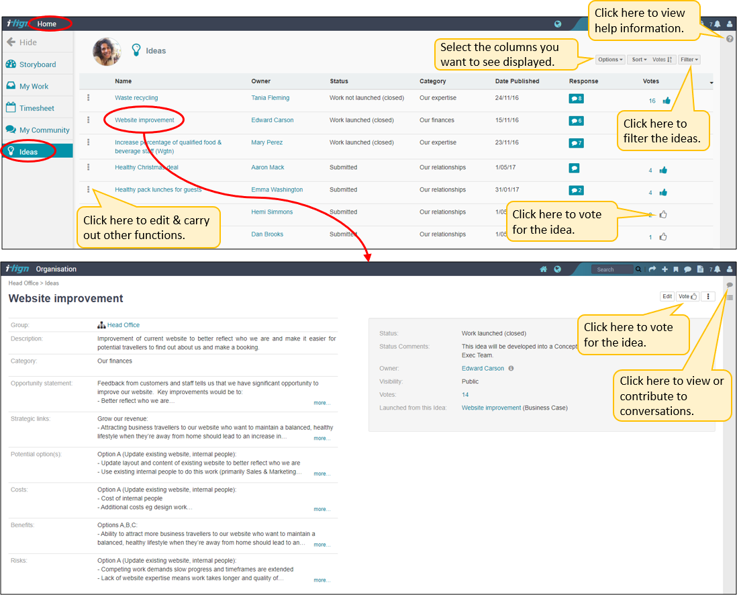Open response comments for Waste recycling
The height and width of the screenshot is (595, 737).
point(576,98)
